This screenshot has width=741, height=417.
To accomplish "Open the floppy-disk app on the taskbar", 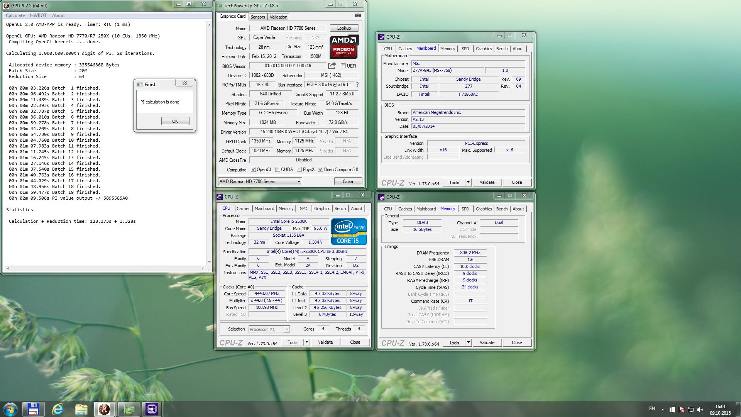I will coord(33,409).
